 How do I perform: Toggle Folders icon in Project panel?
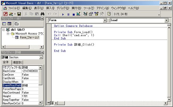pyautogui.click(x=16, y=24)
